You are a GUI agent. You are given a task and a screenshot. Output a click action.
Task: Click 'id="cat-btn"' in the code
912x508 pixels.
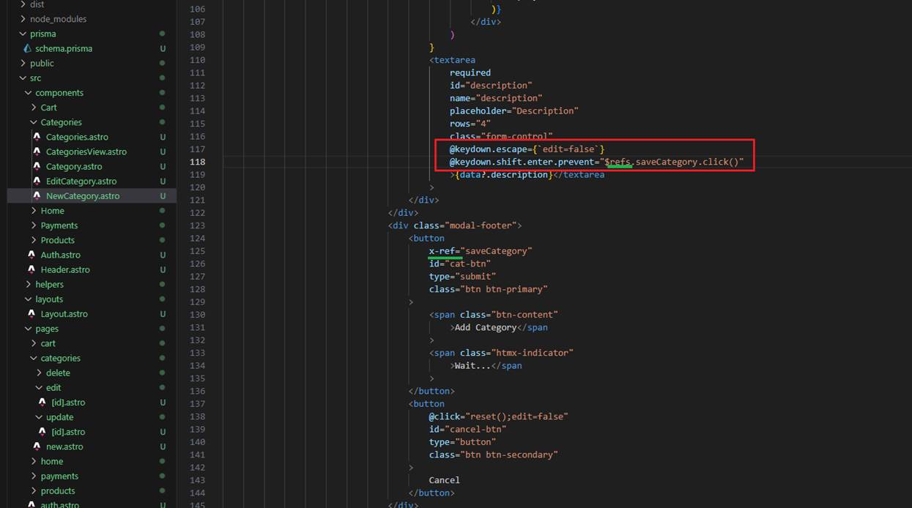pos(460,264)
